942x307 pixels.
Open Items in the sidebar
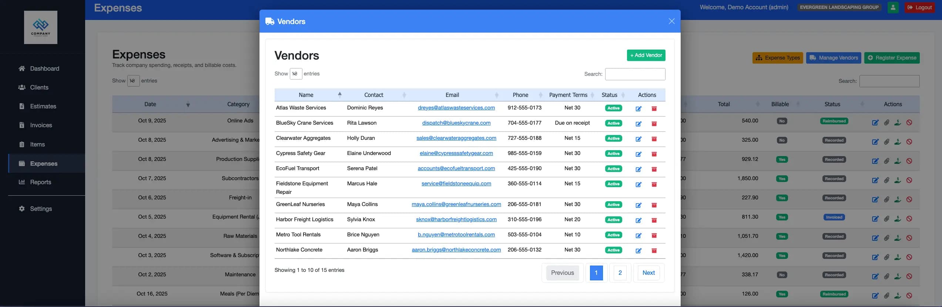click(x=37, y=144)
